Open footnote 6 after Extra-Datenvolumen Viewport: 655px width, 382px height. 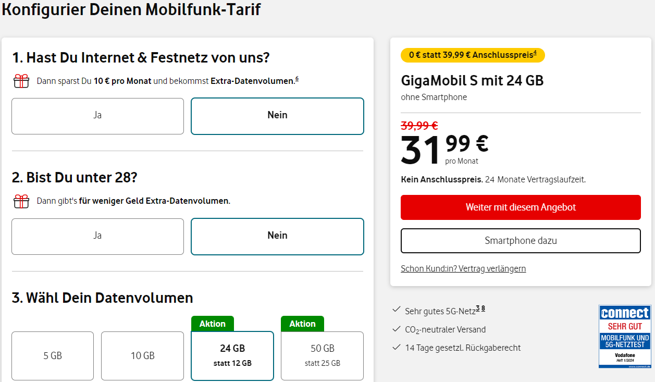click(x=297, y=79)
